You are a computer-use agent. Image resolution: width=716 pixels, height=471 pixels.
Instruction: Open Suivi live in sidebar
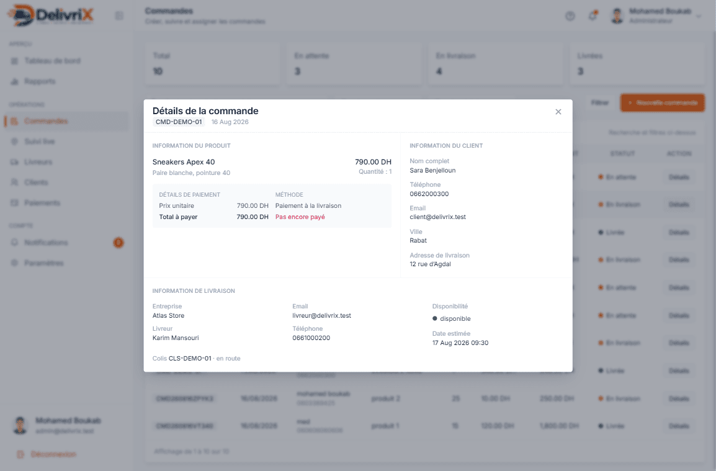tap(40, 141)
